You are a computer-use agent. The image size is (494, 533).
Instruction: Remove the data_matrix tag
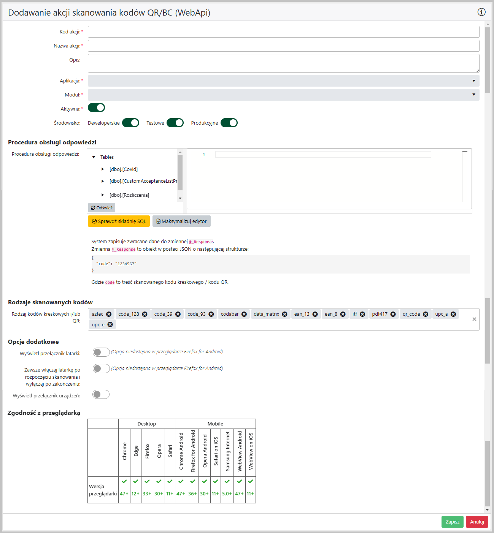[284, 314]
